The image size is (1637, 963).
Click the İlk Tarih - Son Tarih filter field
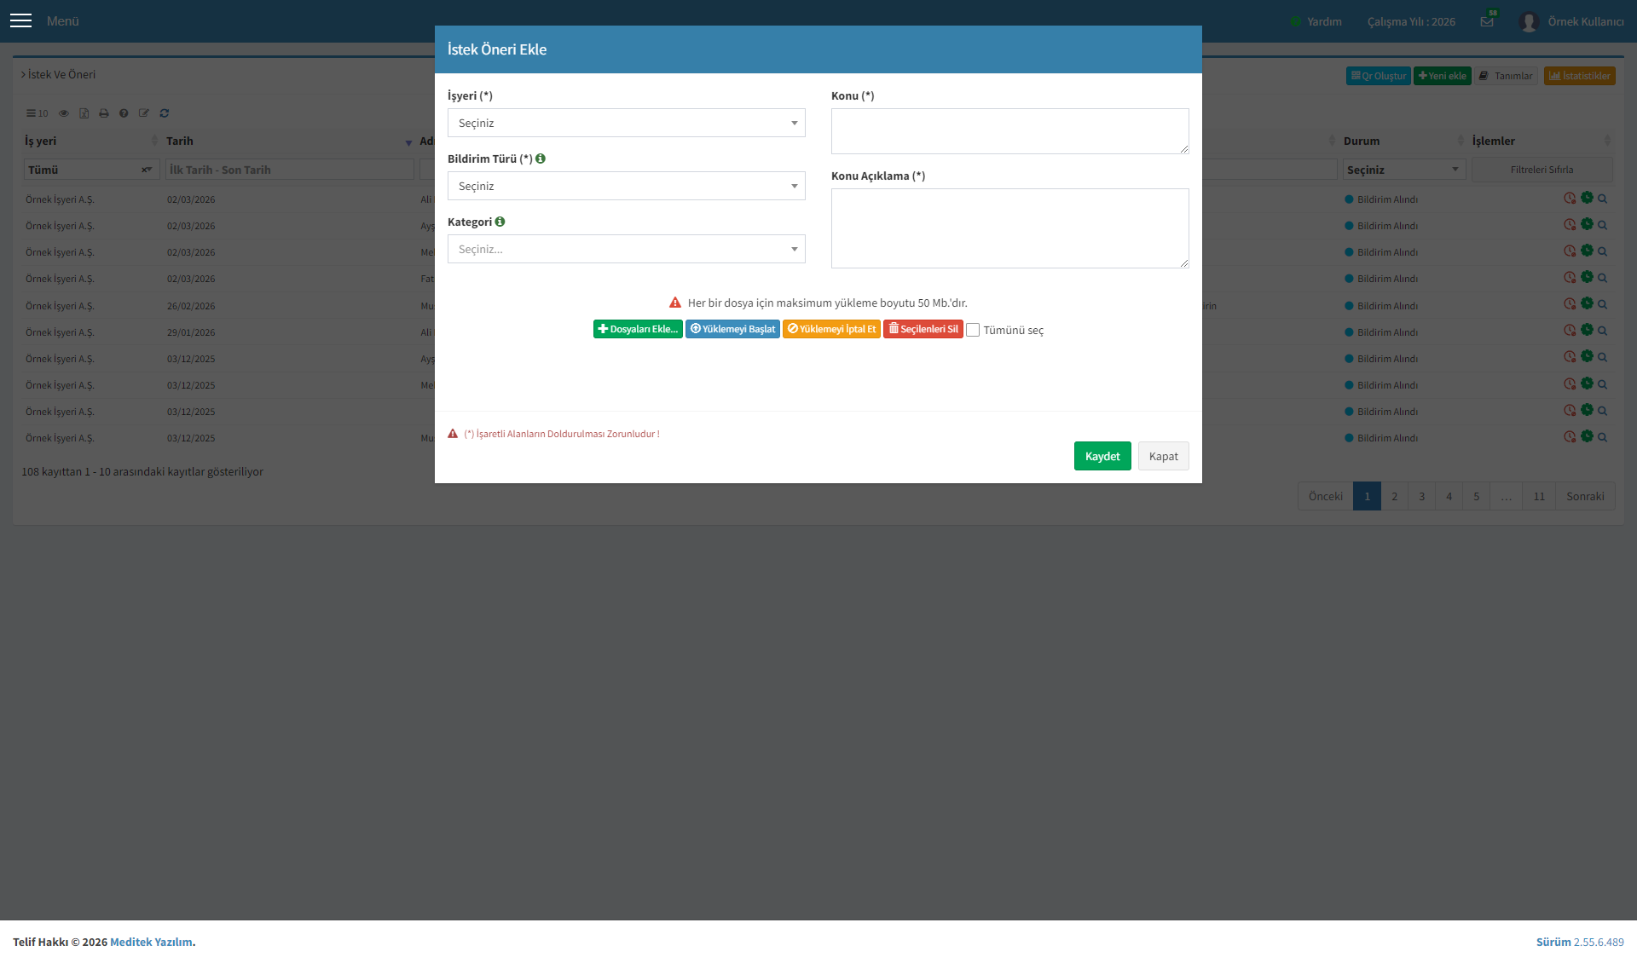click(290, 170)
